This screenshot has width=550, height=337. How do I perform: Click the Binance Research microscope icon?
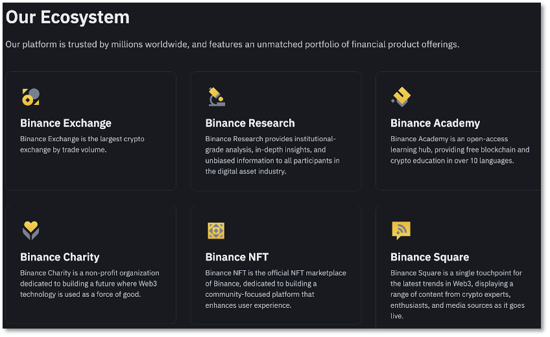coord(216,97)
